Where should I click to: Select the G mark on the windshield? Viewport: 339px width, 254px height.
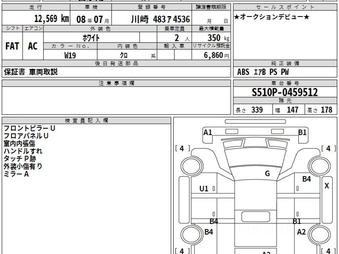[x=267, y=174]
